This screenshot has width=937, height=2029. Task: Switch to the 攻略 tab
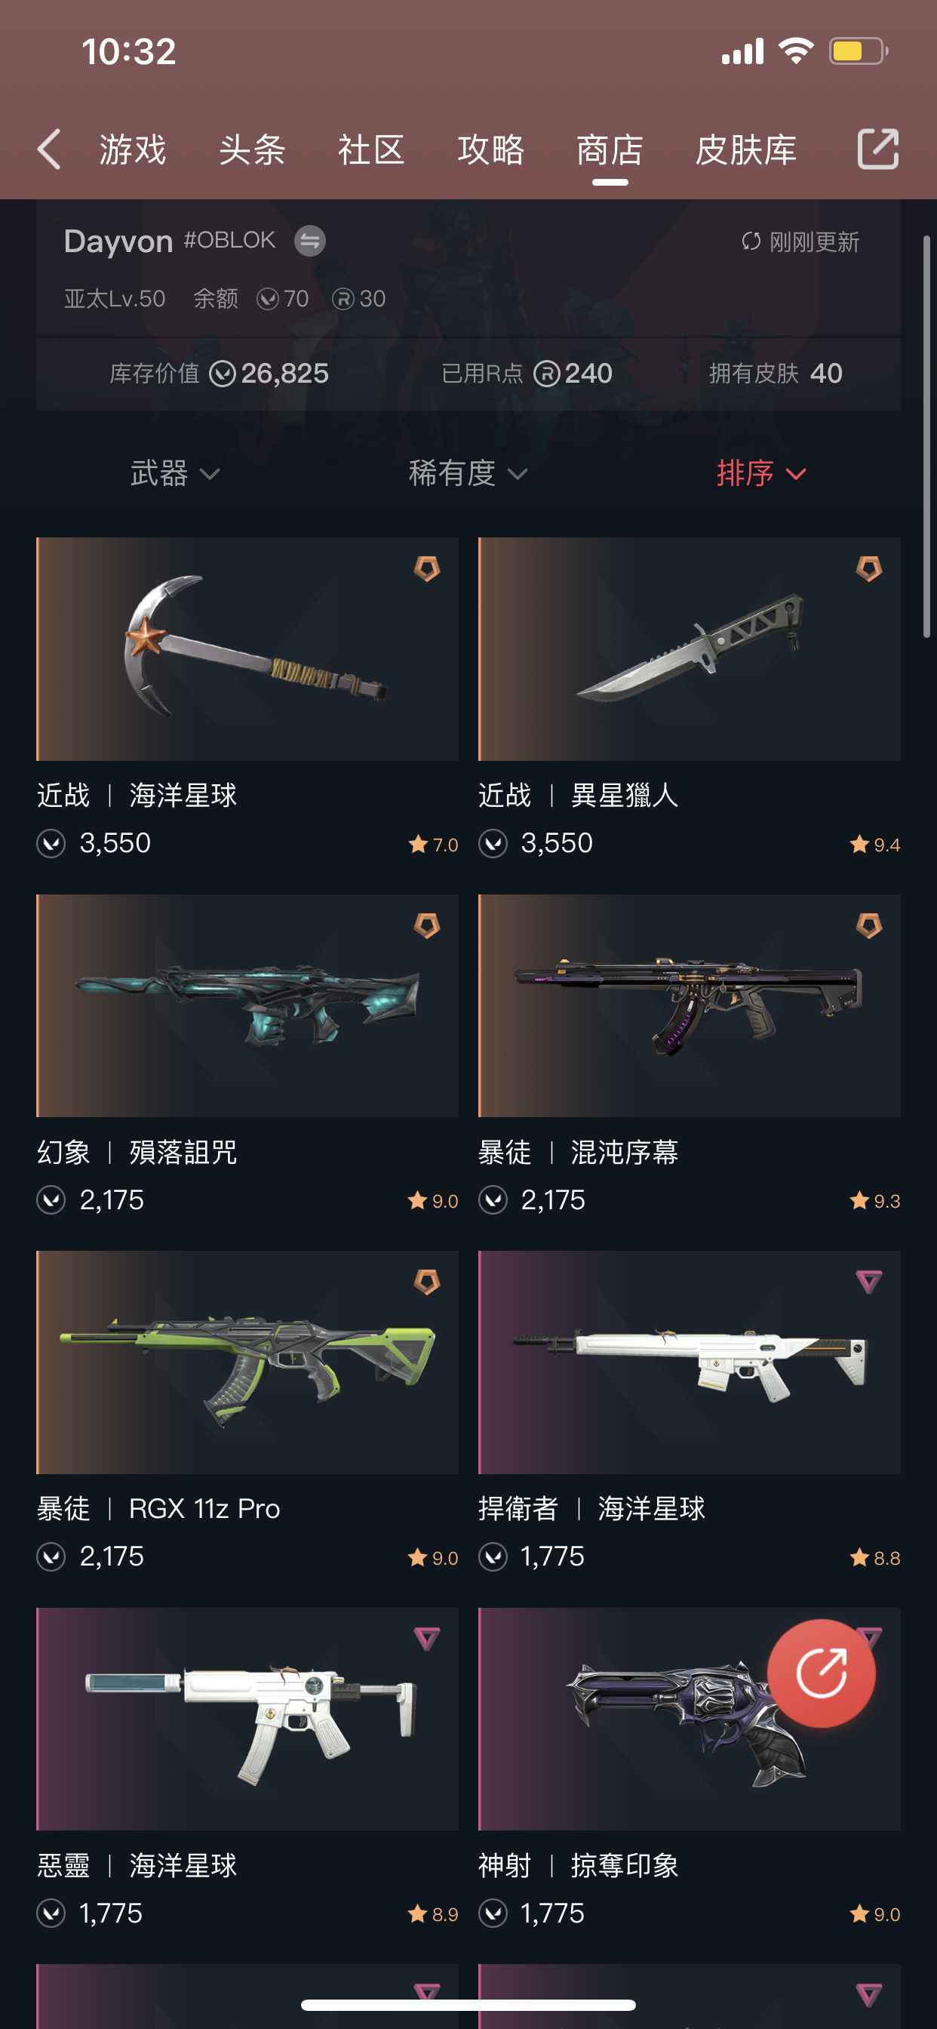pos(490,149)
